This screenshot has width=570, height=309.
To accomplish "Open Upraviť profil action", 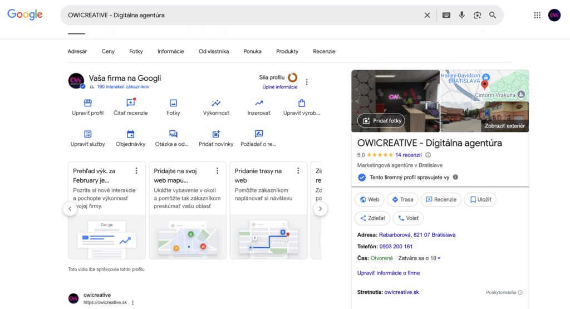I will (87, 107).
